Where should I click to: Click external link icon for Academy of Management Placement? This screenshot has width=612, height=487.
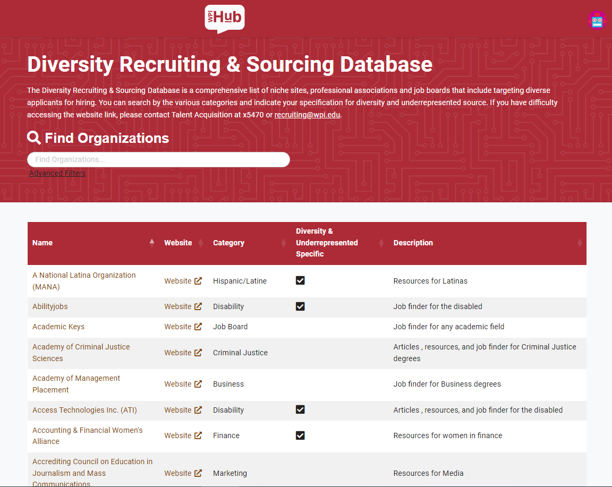198,384
